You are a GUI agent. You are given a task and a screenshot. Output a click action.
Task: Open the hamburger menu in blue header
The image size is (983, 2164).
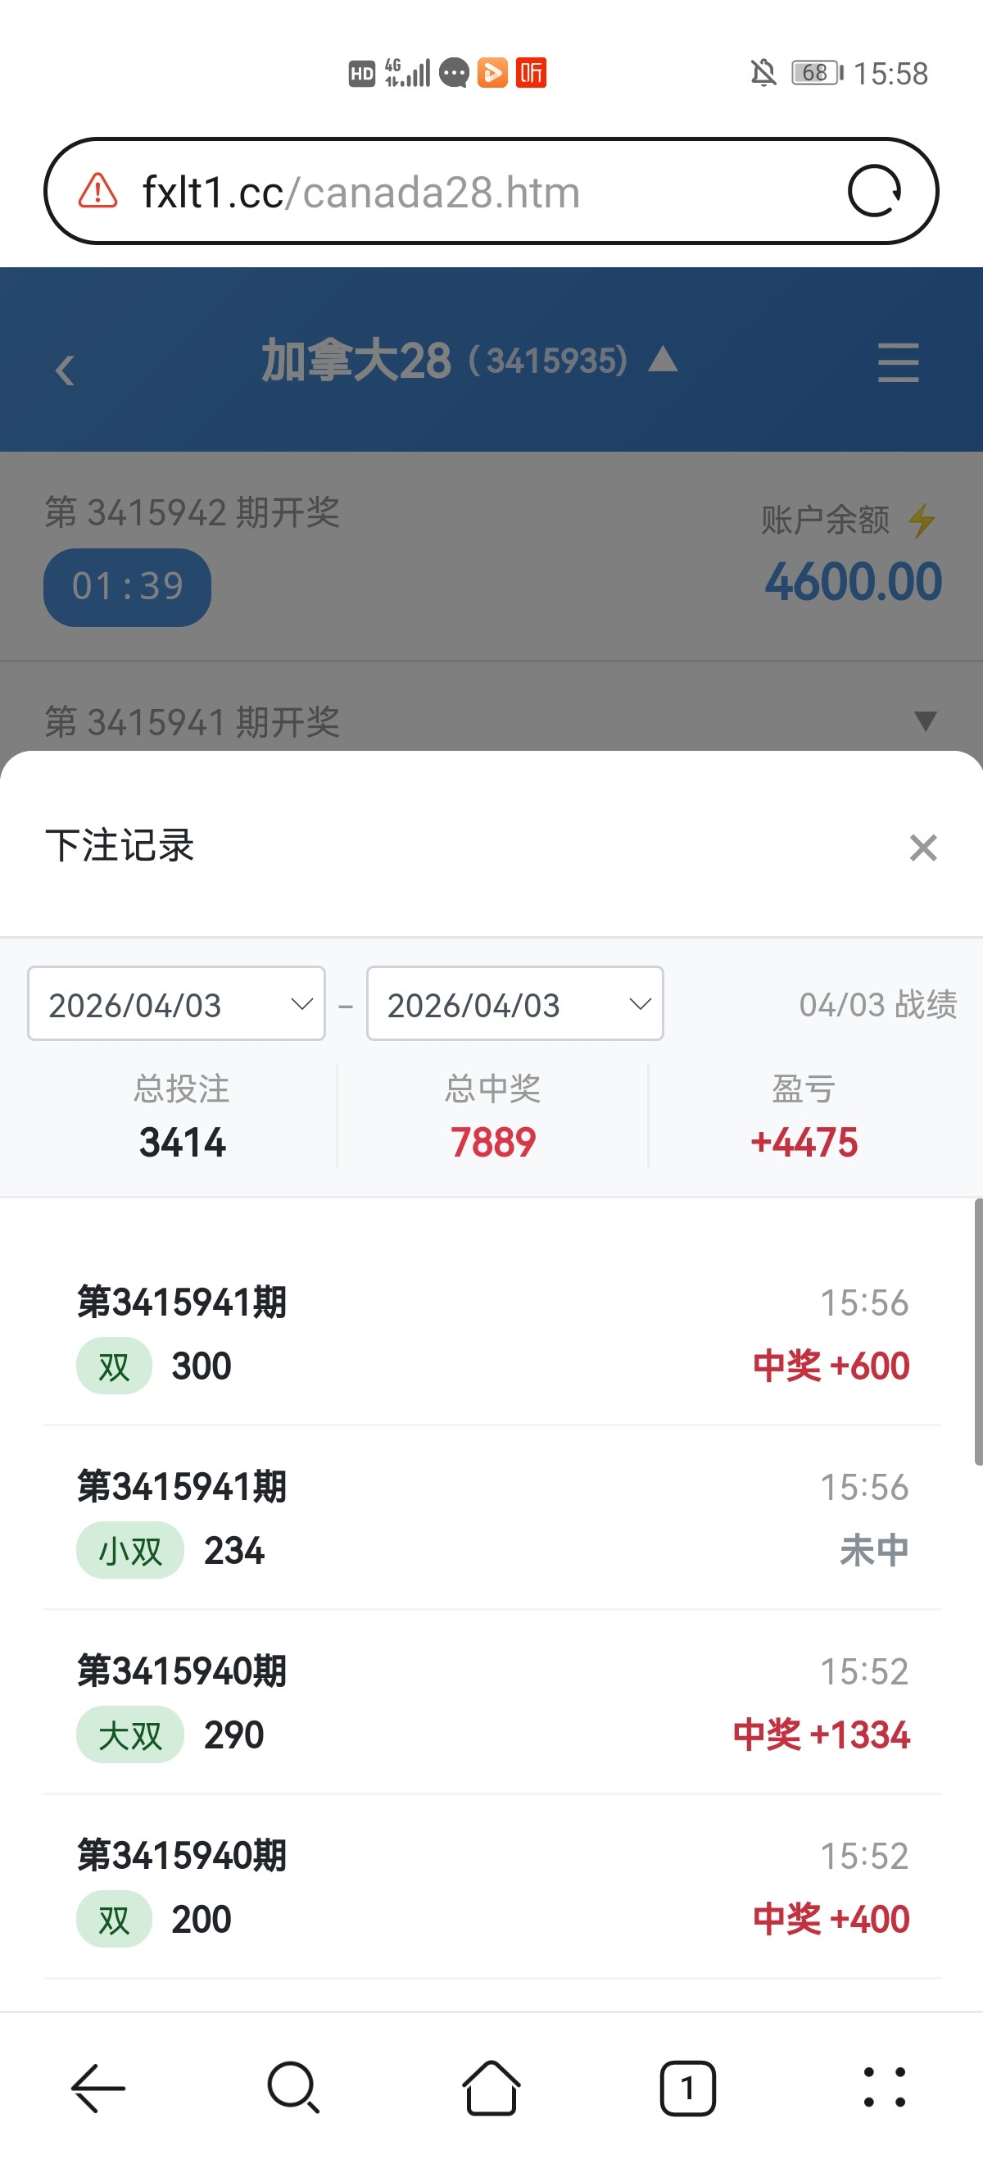tap(897, 362)
